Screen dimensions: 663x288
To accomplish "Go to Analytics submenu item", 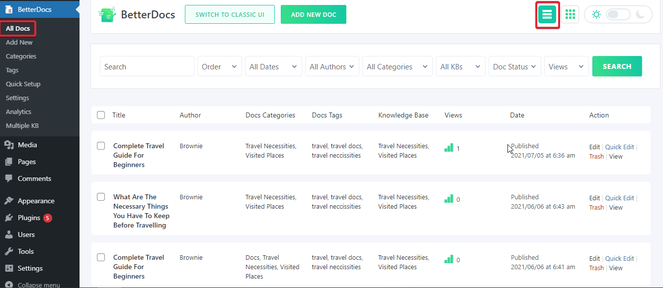I will [18, 112].
